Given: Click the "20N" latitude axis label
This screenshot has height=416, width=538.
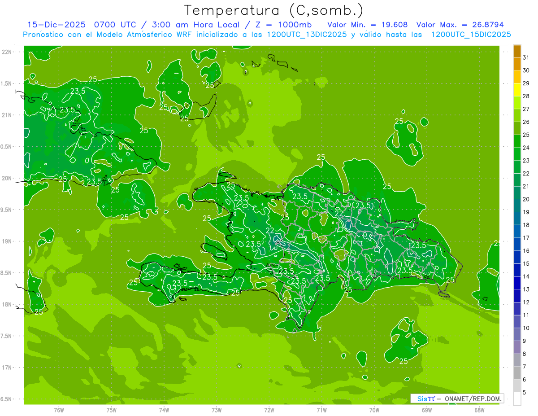Looking at the screenshot, I should 7,178.
